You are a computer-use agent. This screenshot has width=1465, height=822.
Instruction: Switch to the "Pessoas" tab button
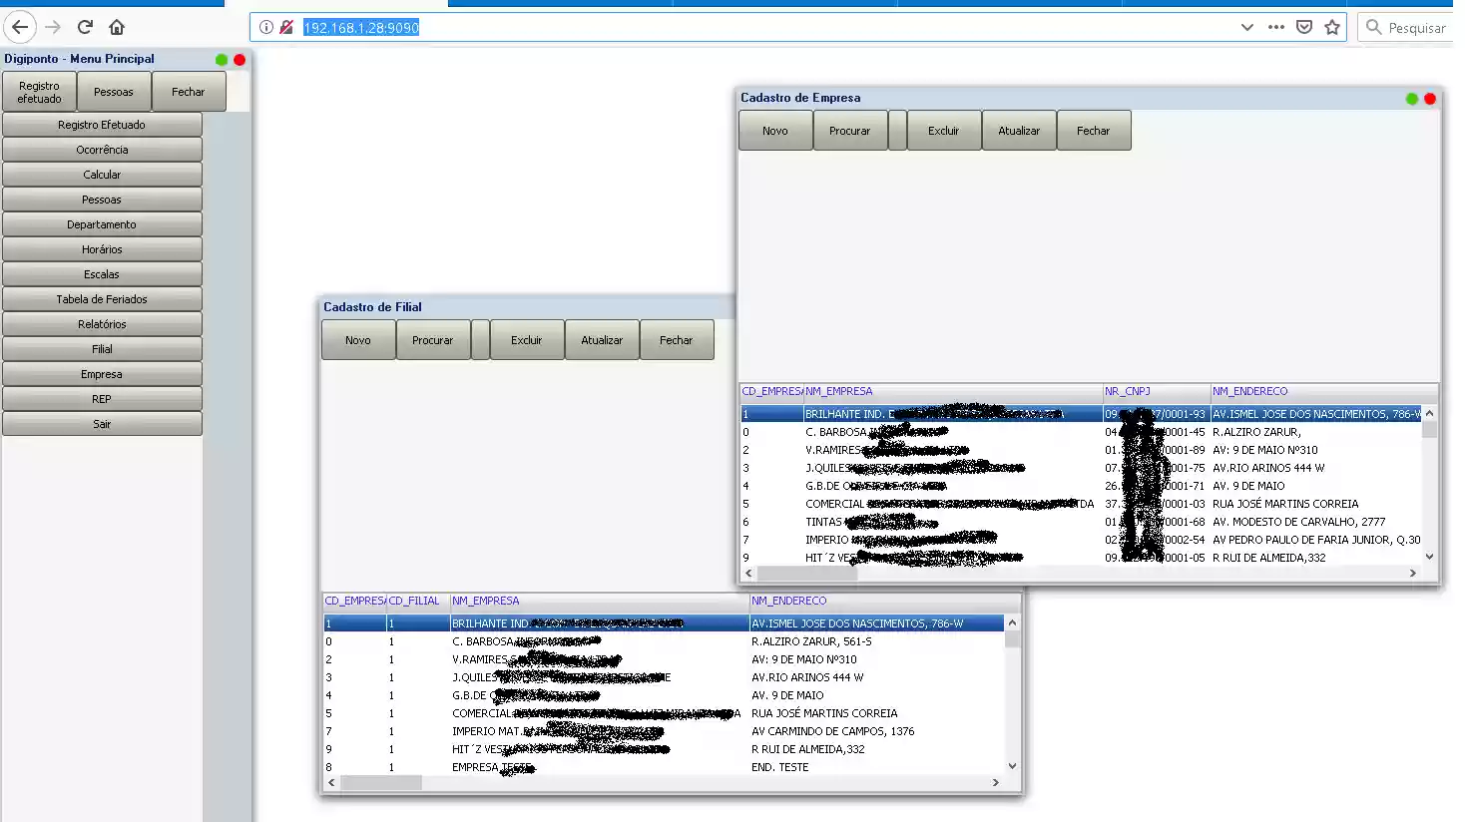click(114, 91)
